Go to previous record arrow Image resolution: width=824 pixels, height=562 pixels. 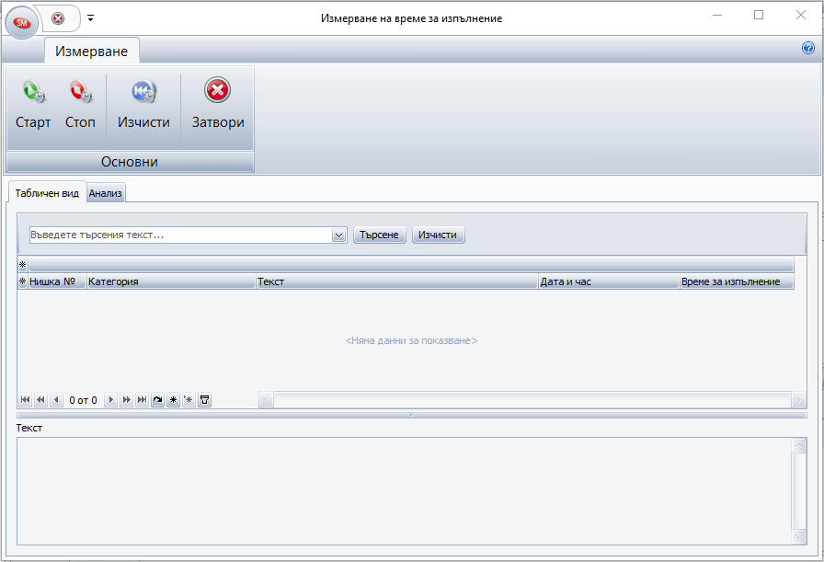56,400
